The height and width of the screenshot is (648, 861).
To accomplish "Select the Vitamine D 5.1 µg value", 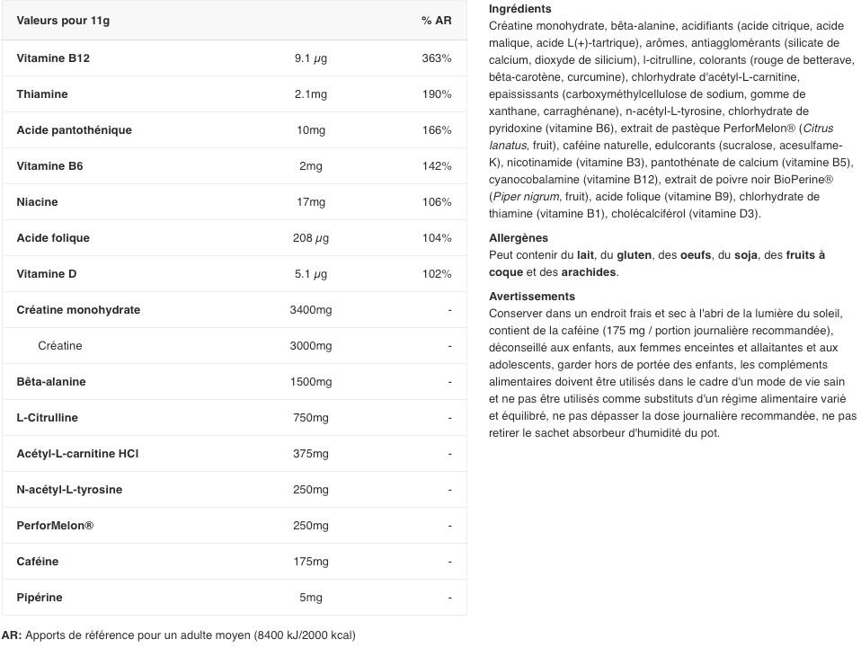I will click(311, 274).
